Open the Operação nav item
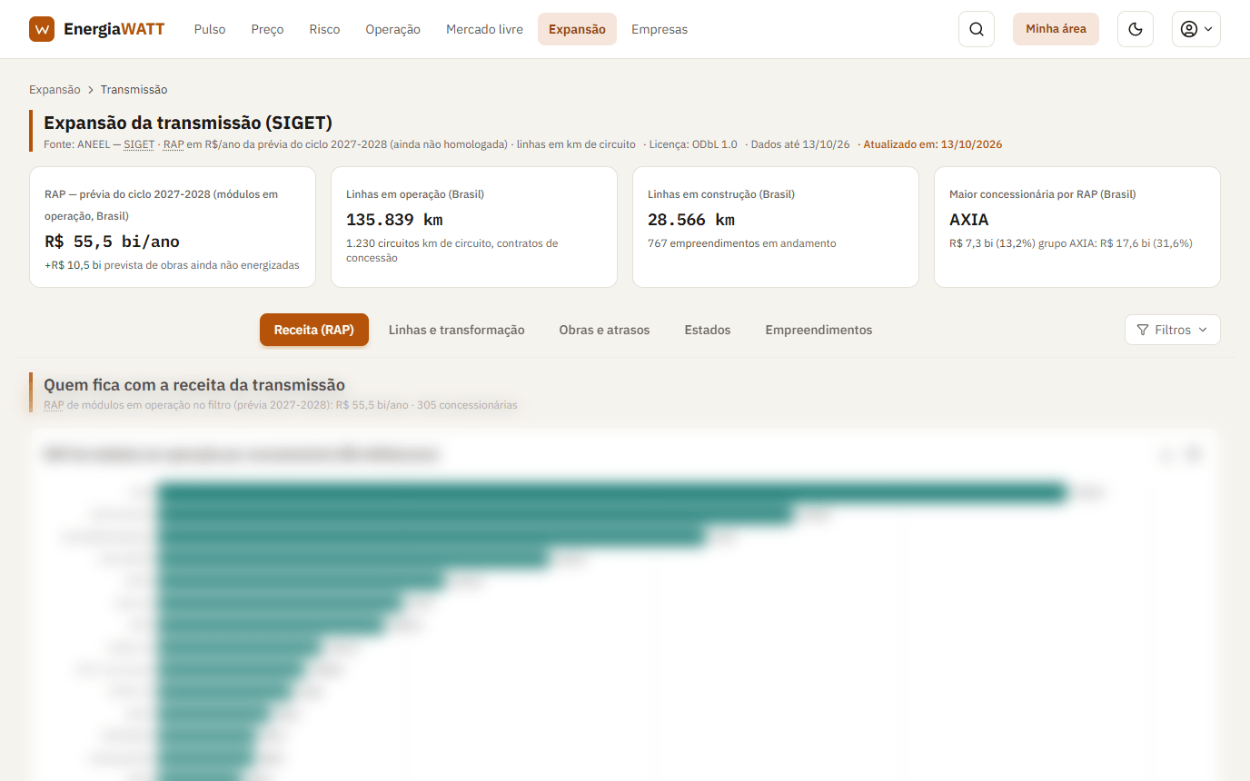The image size is (1250, 781). 392,29
